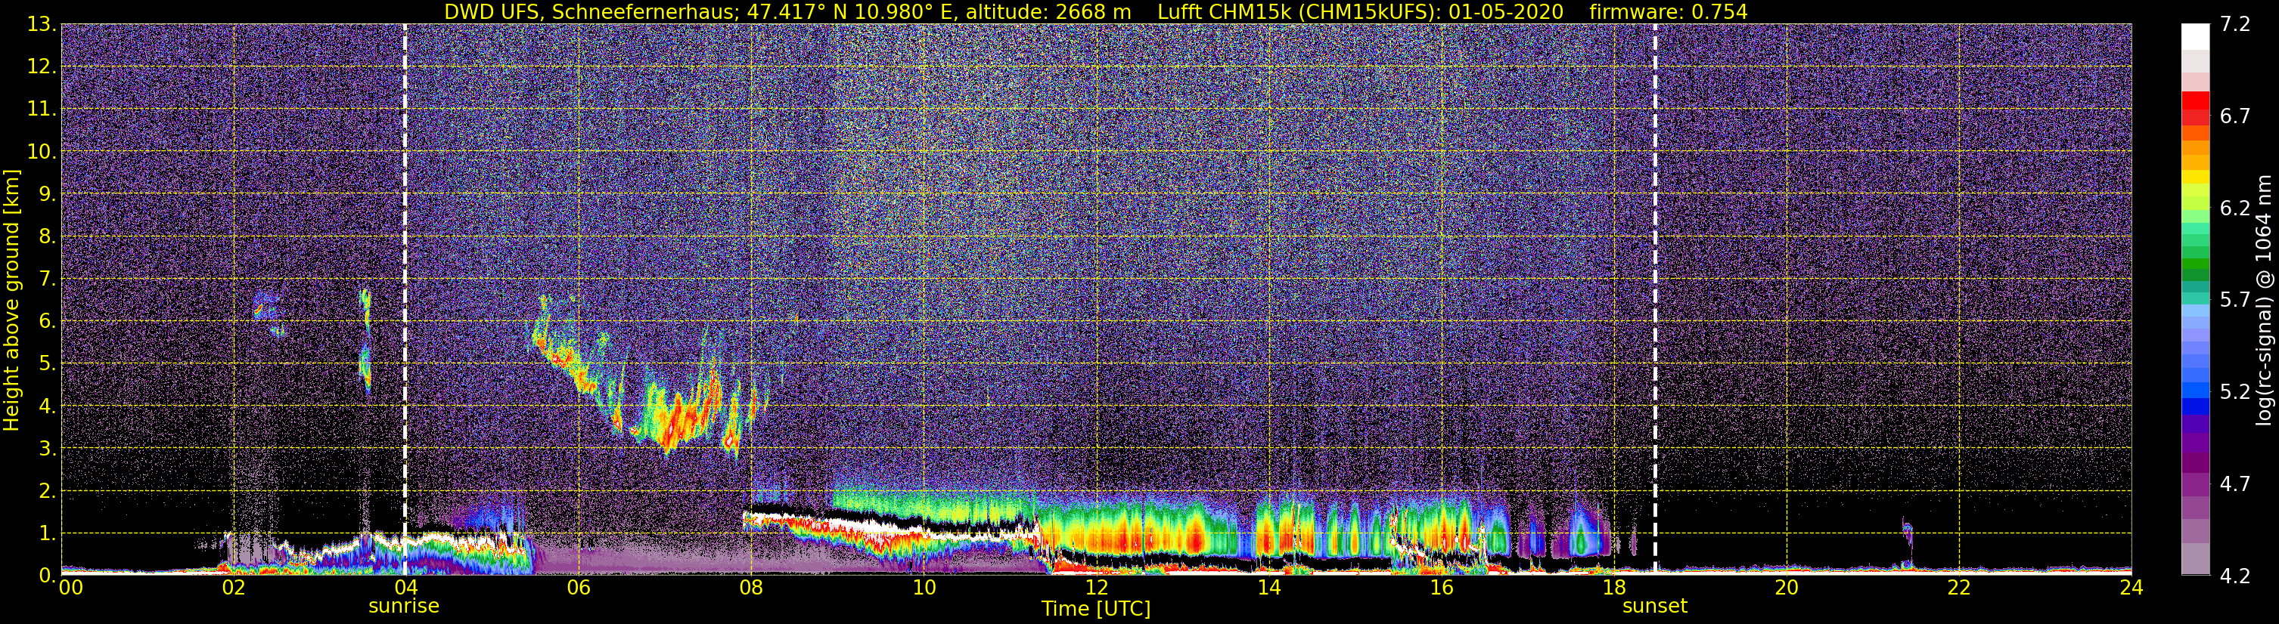Click the vertical cloud streak near 03:30 UTC

point(365,340)
